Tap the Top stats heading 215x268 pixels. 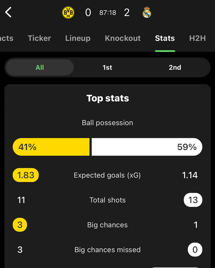pos(107,98)
